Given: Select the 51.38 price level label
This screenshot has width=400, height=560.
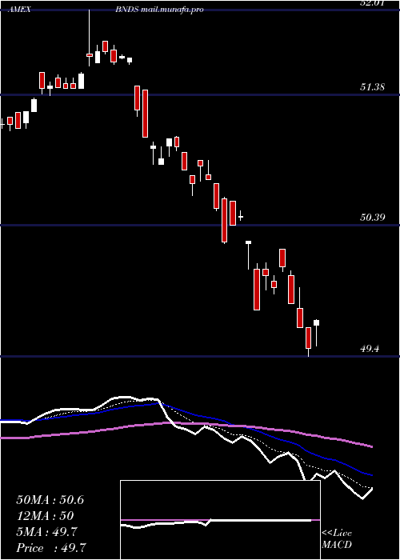Looking at the screenshot, I should [373, 86].
